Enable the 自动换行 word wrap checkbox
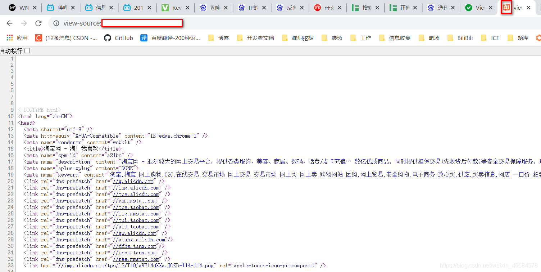Viewport: 541px width, 272px height. point(27,50)
